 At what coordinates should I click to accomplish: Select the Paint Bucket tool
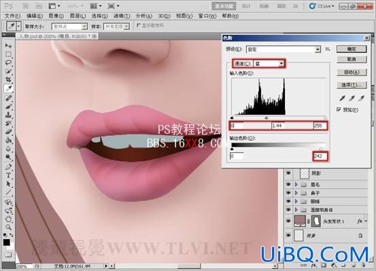(8, 140)
